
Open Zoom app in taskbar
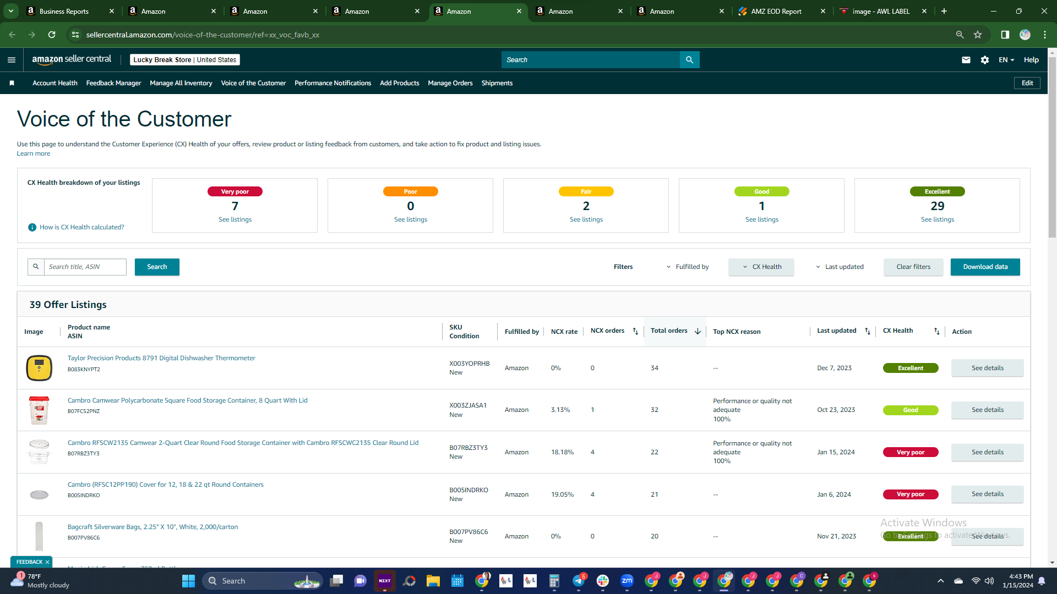627,581
